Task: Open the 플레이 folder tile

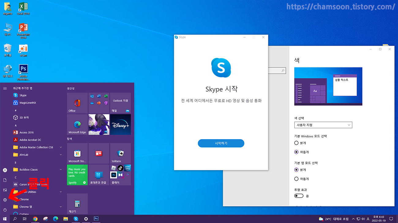Action: 120,175
